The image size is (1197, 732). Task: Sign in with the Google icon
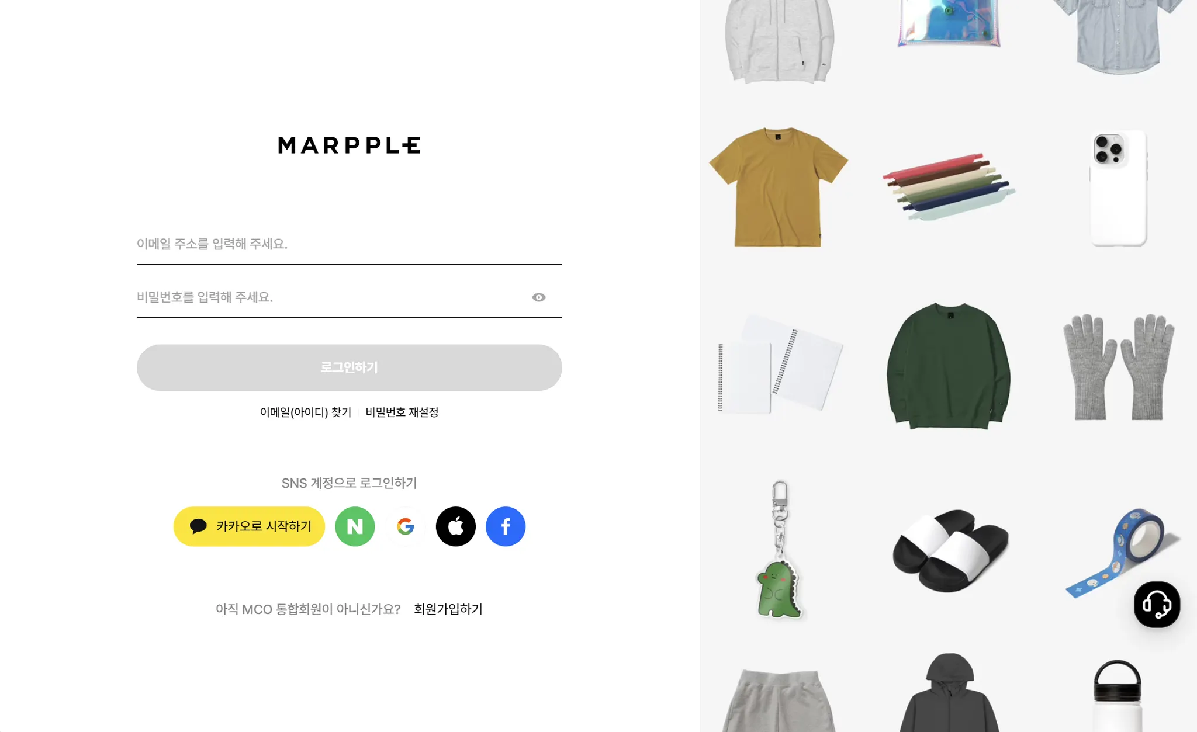tap(405, 526)
